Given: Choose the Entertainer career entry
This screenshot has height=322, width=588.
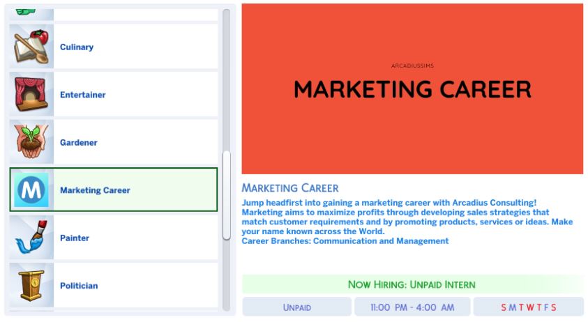Looking at the screenshot, I should pos(114,94).
